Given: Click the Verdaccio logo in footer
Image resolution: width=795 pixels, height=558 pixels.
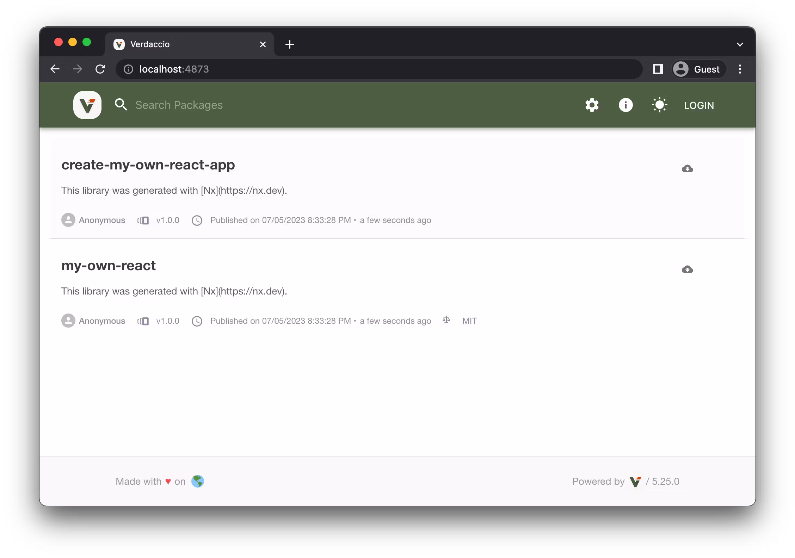Looking at the screenshot, I should coord(635,482).
